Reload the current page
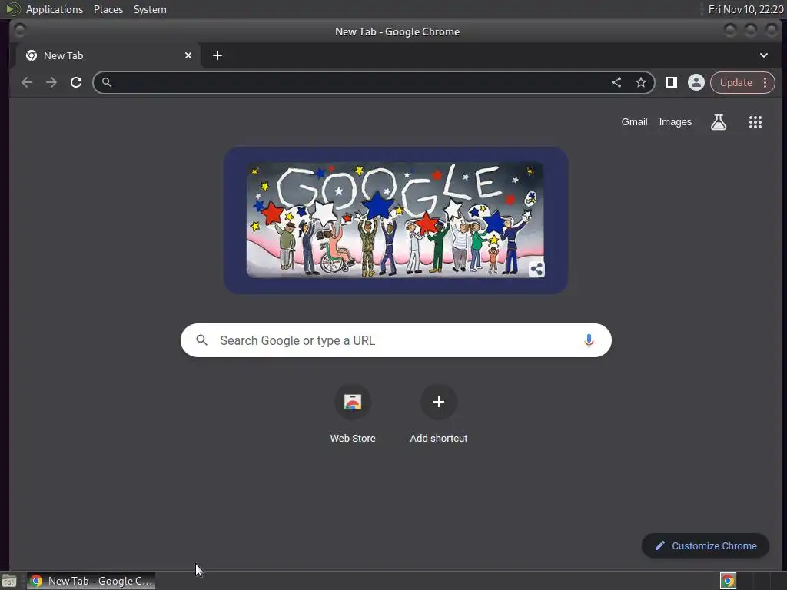The height and width of the screenshot is (590, 787). click(x=76, y=82)
